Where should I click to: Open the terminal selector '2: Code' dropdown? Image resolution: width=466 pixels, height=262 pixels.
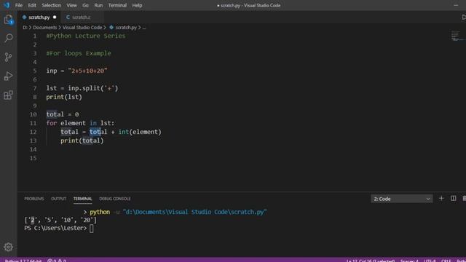pyautogui.click(x=401, y=199)
